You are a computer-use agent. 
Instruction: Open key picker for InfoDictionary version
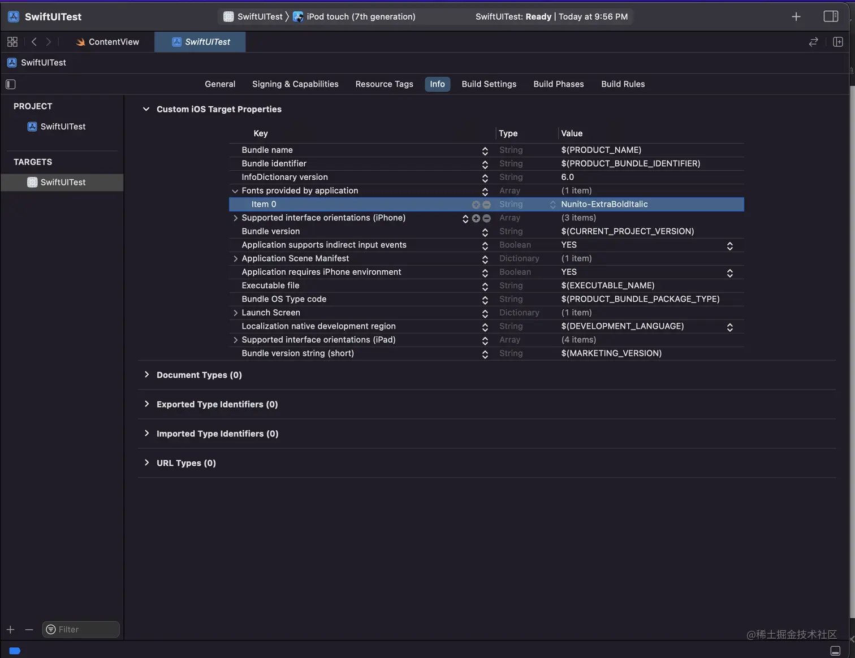485,178
